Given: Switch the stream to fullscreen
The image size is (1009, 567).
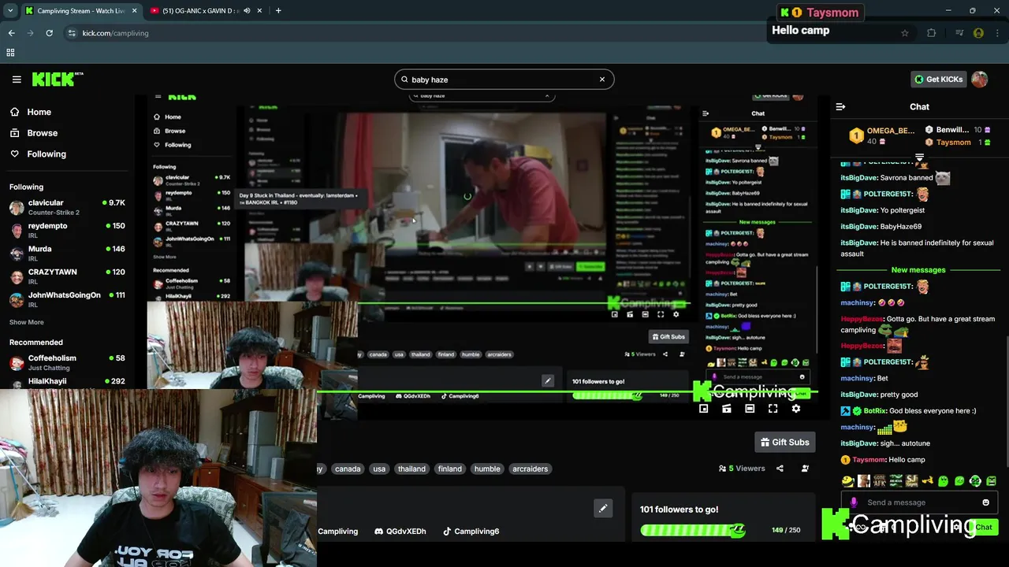Looking at the screenshot, I should [x=773, y=409].
